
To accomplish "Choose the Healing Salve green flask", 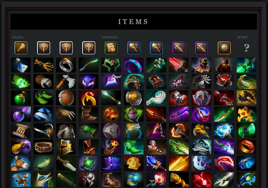I will click(x=21, y=98).
